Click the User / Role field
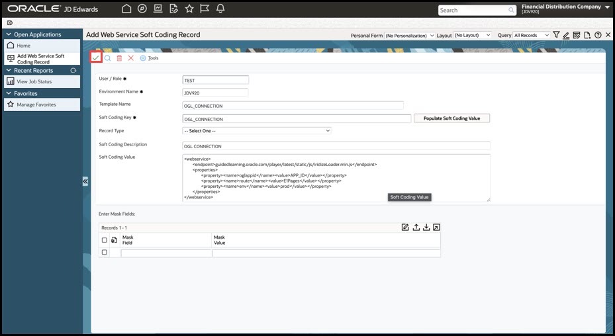Image resolution: width=615 pixels, height=336 pixels. pos(216,80)
